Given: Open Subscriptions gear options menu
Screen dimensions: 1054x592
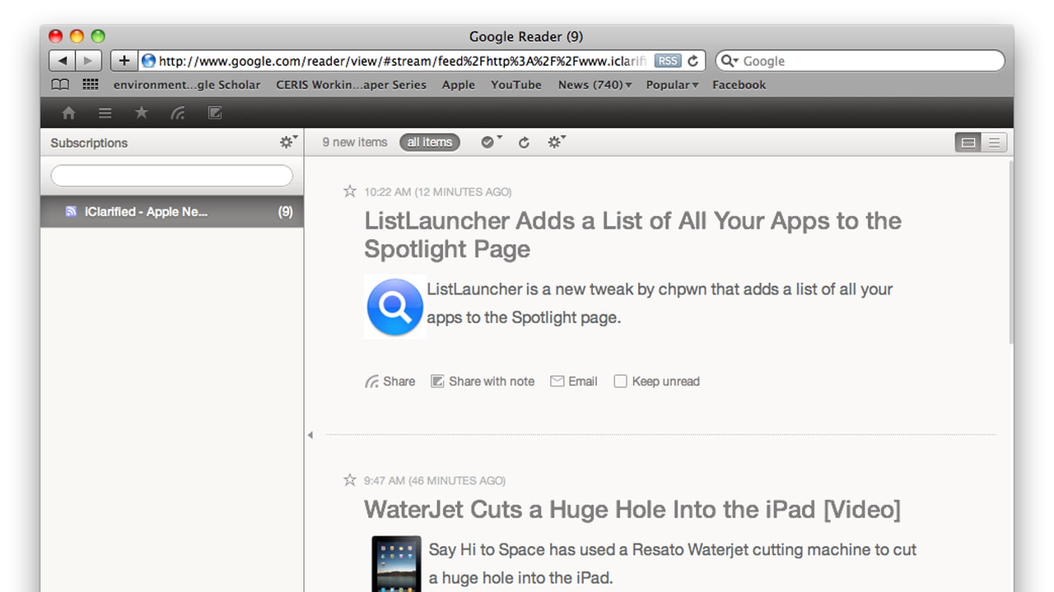Looking at the screenshot, I should 288,142.
